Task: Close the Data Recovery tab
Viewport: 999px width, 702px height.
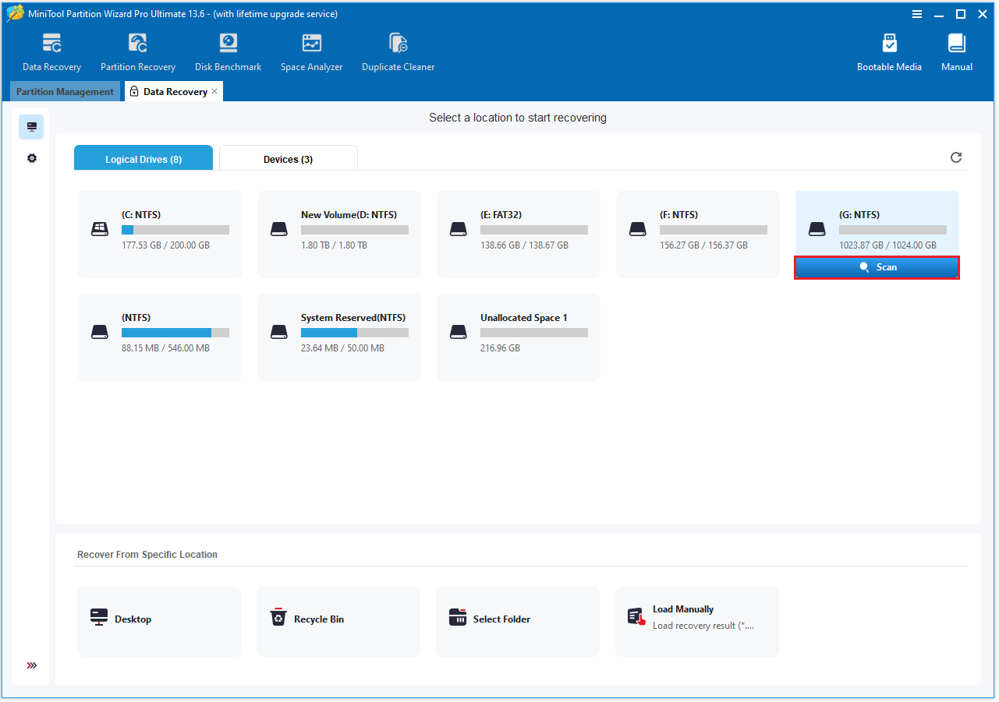Action: tap(214, 91)
